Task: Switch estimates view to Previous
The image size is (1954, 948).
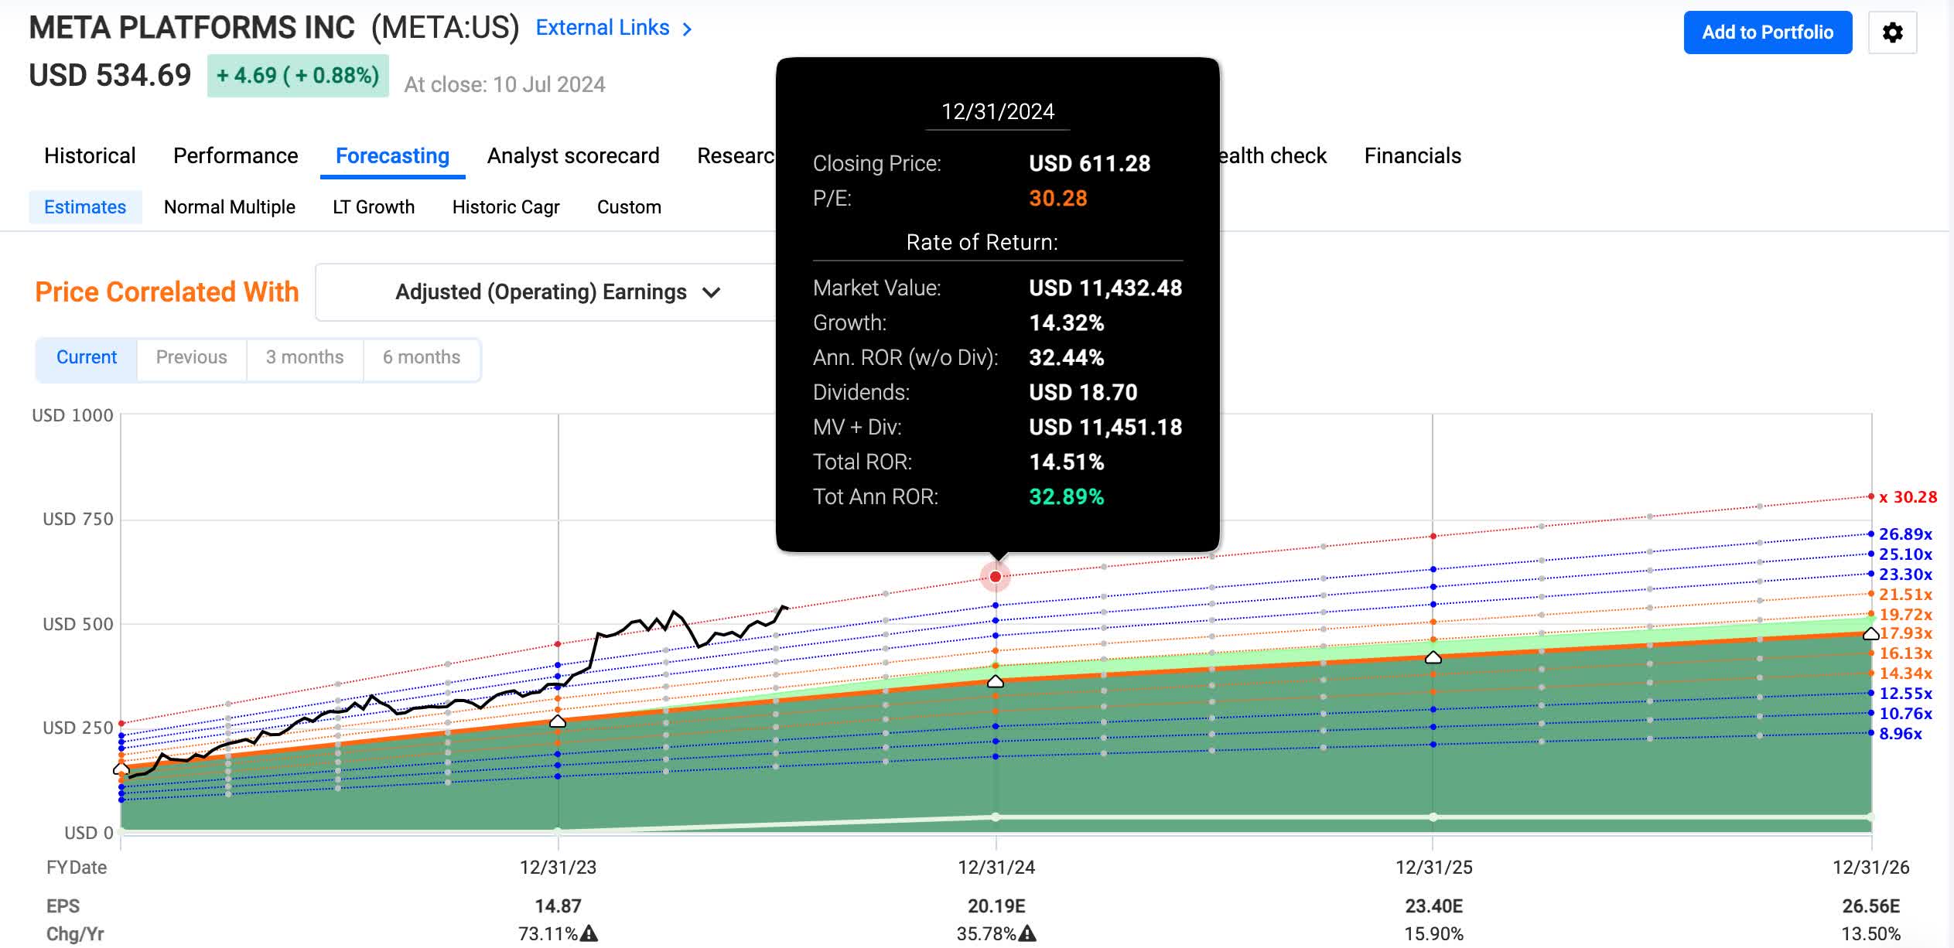Action: click(191, 357)
